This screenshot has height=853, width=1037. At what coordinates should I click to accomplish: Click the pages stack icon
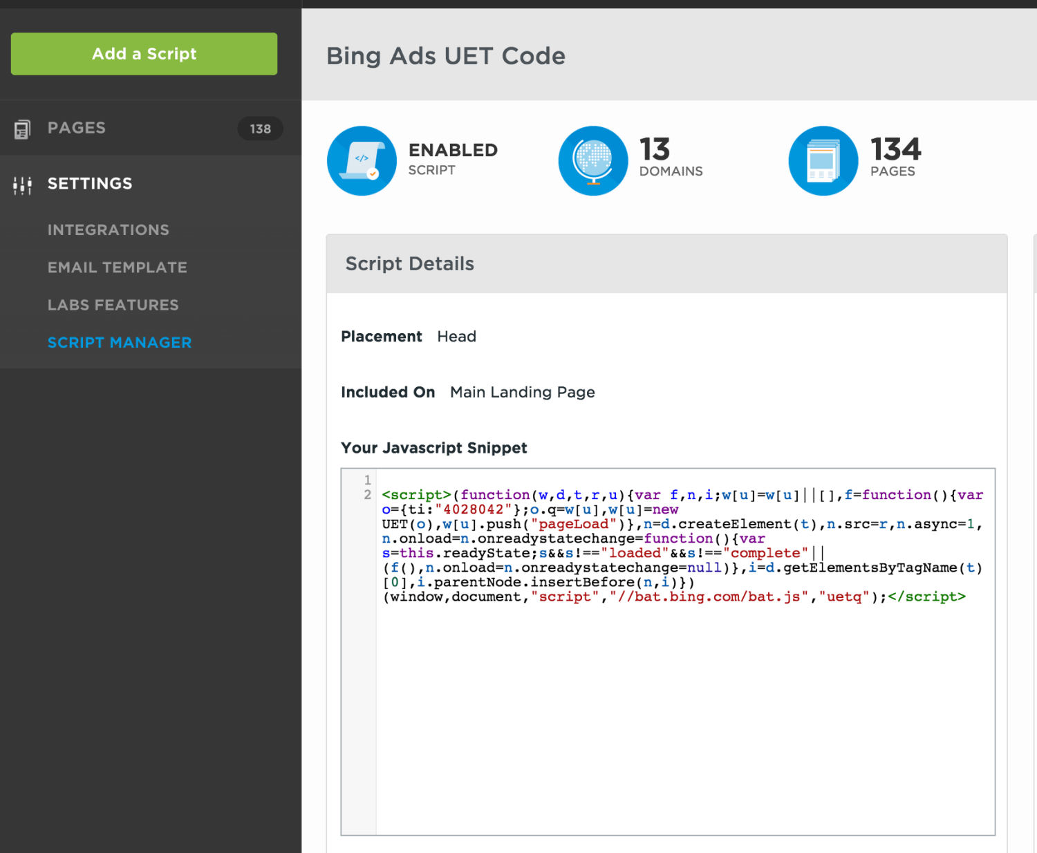click(x=823, y=160)
